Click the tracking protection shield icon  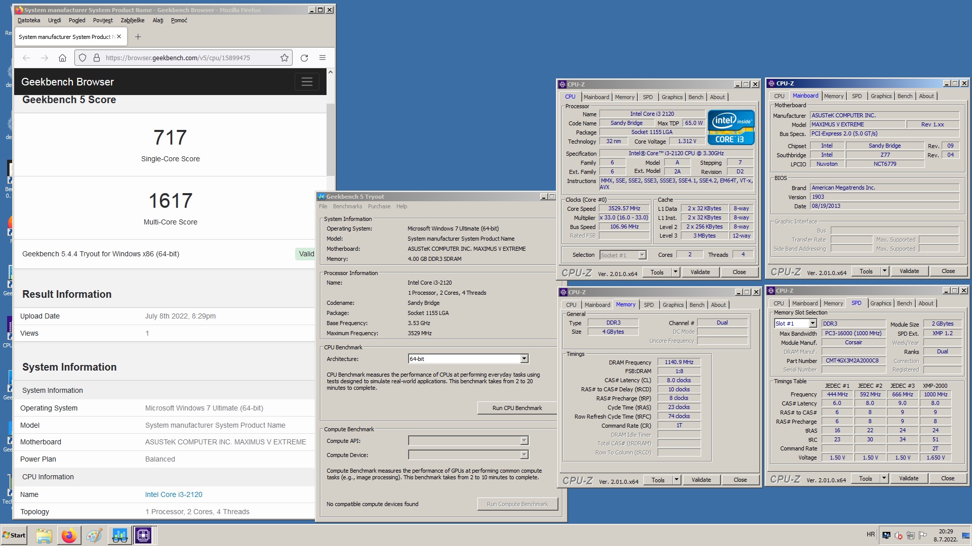click(83, 58)
